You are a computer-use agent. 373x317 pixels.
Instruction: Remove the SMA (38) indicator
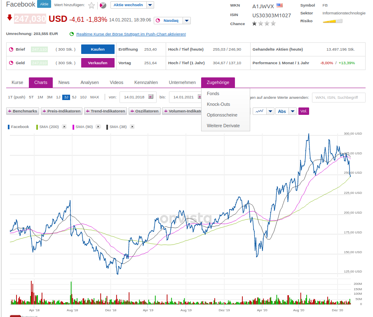pyautogui.click(x=132, y=127)
